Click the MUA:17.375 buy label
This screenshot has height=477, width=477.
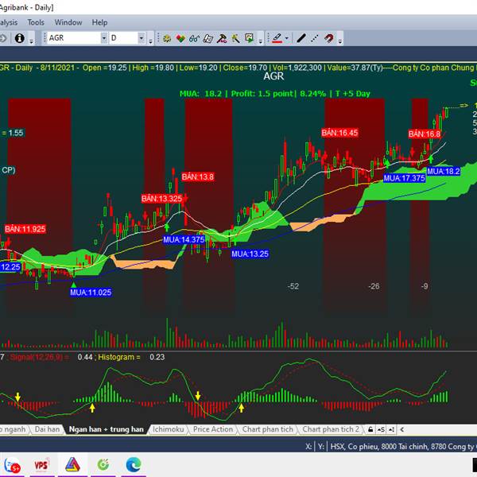[404, 178]
